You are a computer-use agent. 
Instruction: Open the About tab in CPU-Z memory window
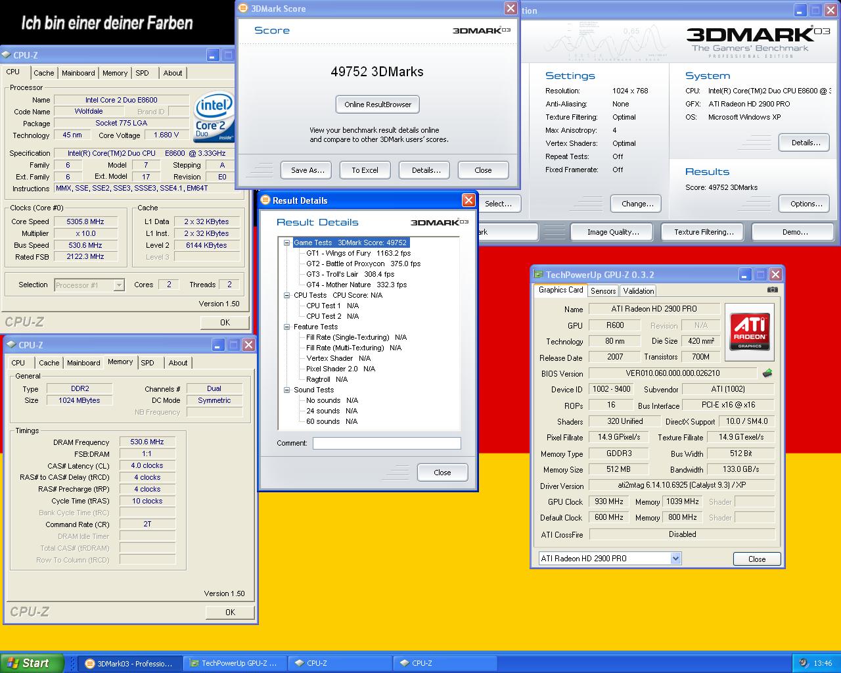point(178,363)
